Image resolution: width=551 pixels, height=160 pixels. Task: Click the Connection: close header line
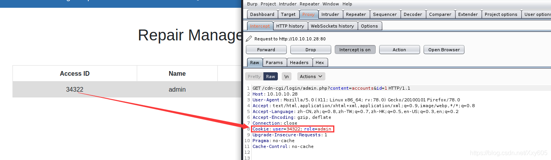(275, 123)
